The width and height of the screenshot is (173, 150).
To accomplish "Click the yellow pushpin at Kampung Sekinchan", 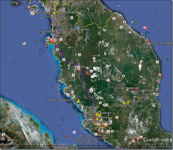I will pyautogui.click(x=78, y=101).
